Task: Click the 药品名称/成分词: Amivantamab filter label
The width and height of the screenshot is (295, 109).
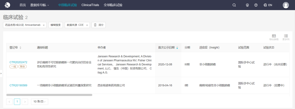Action: coord(23,25)
